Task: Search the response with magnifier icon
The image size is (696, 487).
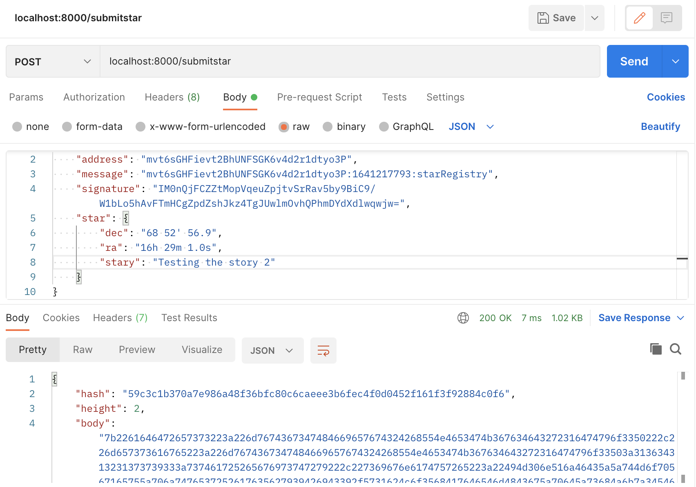Action: (x=676, y=349)
